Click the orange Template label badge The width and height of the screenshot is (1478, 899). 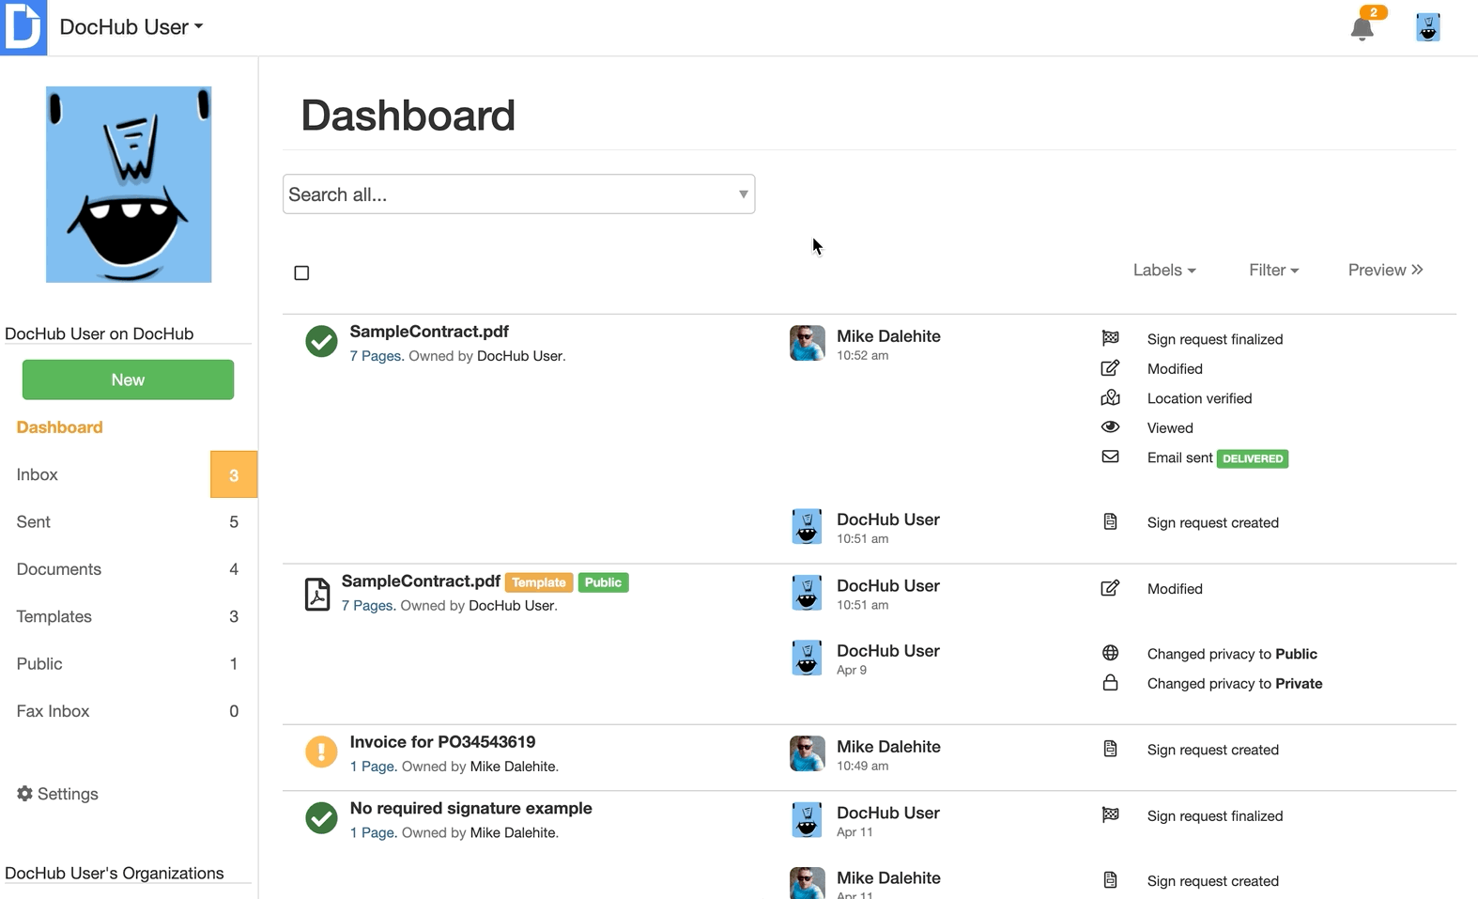[539, 582]
